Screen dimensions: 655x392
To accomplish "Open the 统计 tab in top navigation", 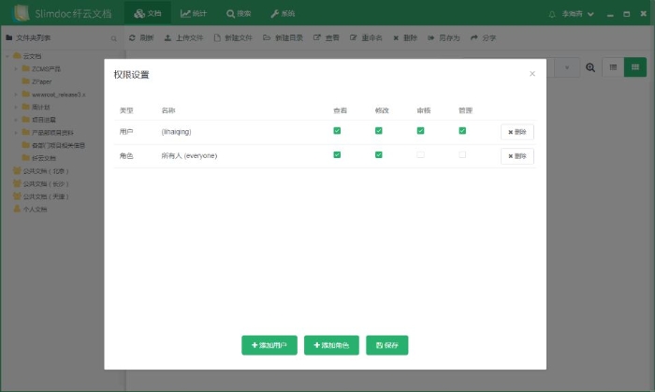I will [194, 14].
